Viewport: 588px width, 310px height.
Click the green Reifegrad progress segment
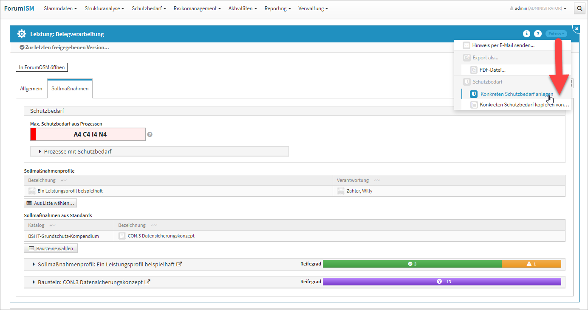pyautogui.click(x=412, y=264)
